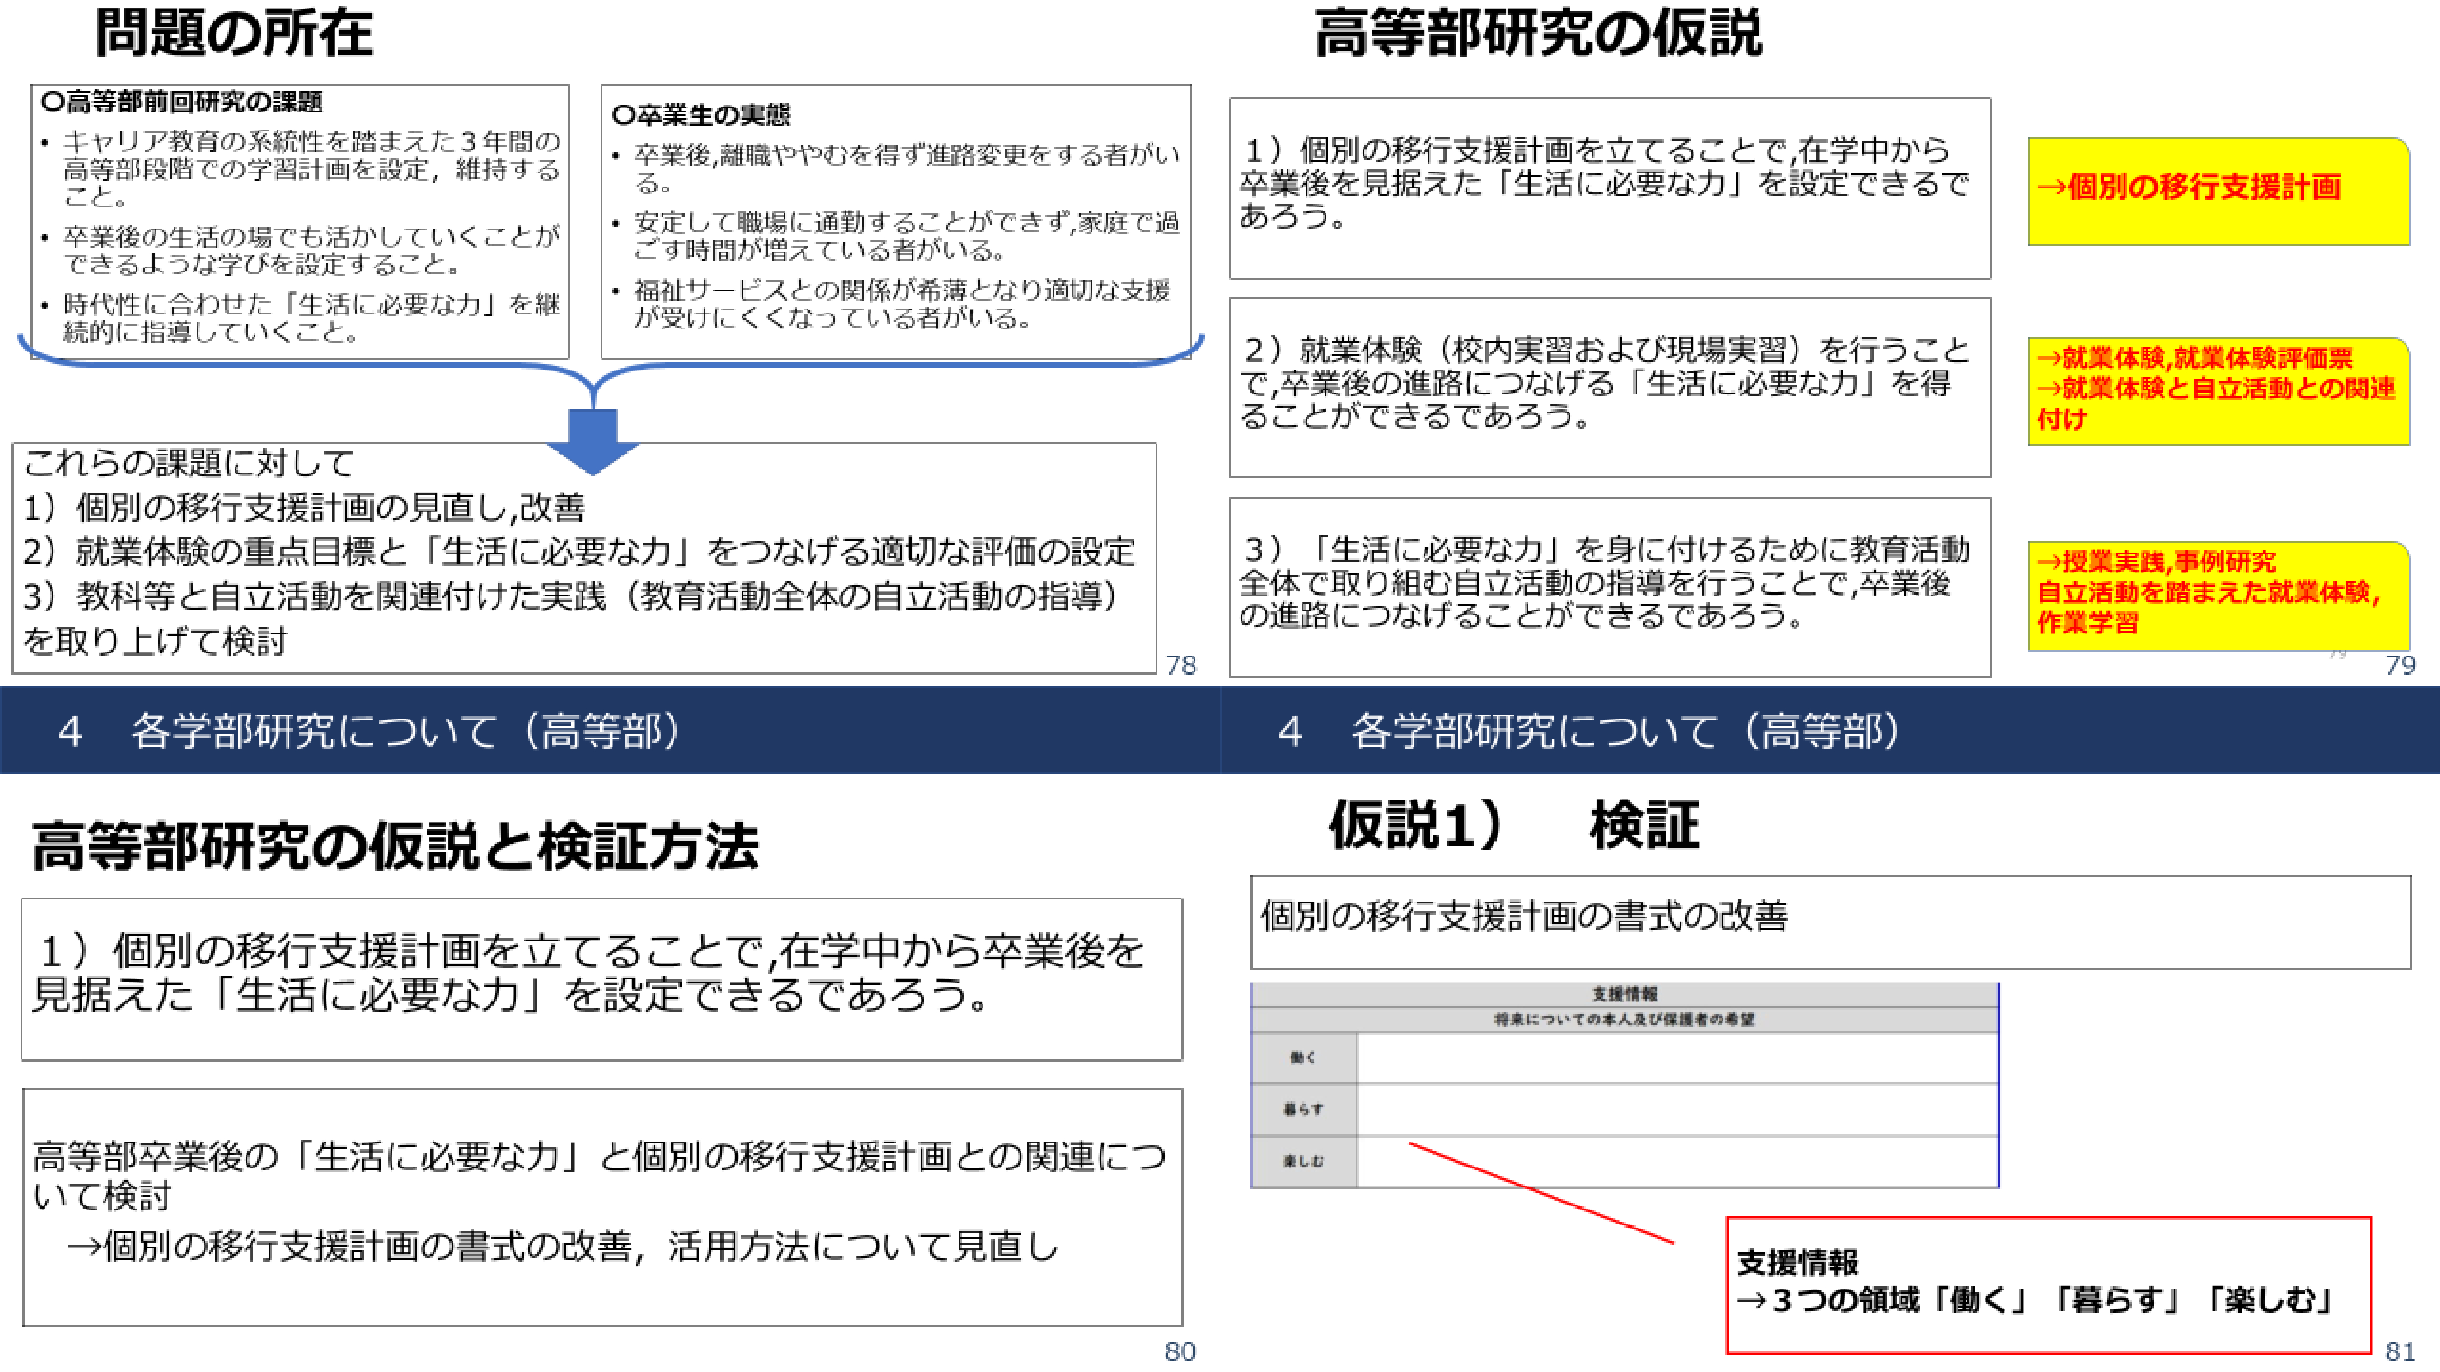
Task: Select the bullet starting "安定して職場に通勤することができず"
Action: pos(907,236)
